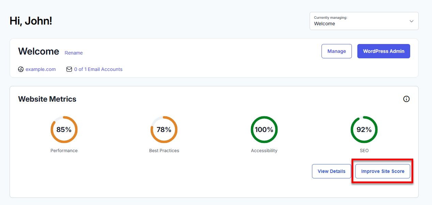Click the Accessibility label
This screenshot has height=205, width=432.
tap(264, 150)
